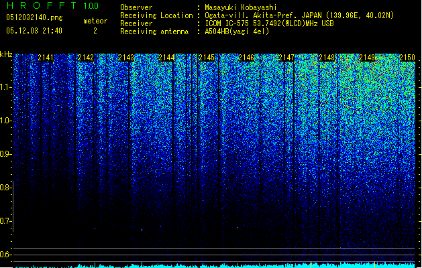The width and height of the screenshot is (422, 268).
Task: Click the file name 0512032140.png
Action: pyautogui.click(x=34, y=17)
